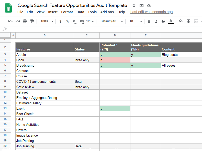
Task: Select the 'Meets guidelines (Y/N)' header cell
Action: [145, 47]
